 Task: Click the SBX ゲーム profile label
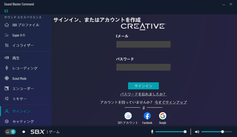click(x=45, y=132)
